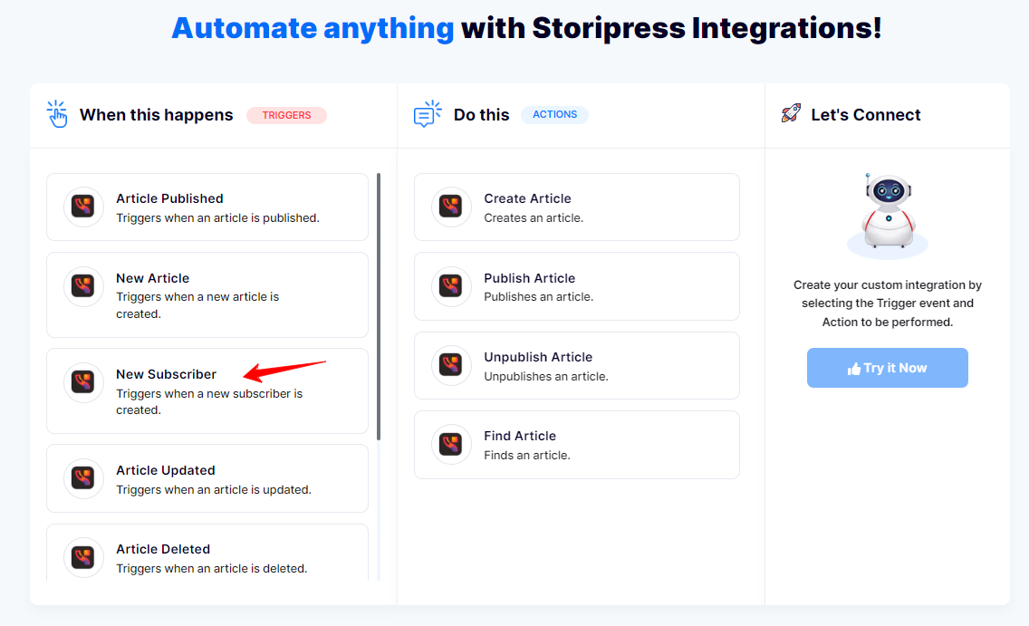Screen dimensions: 1029x626
Task: Click the hand-pointer icon beside When this happens
Action: 58,114
